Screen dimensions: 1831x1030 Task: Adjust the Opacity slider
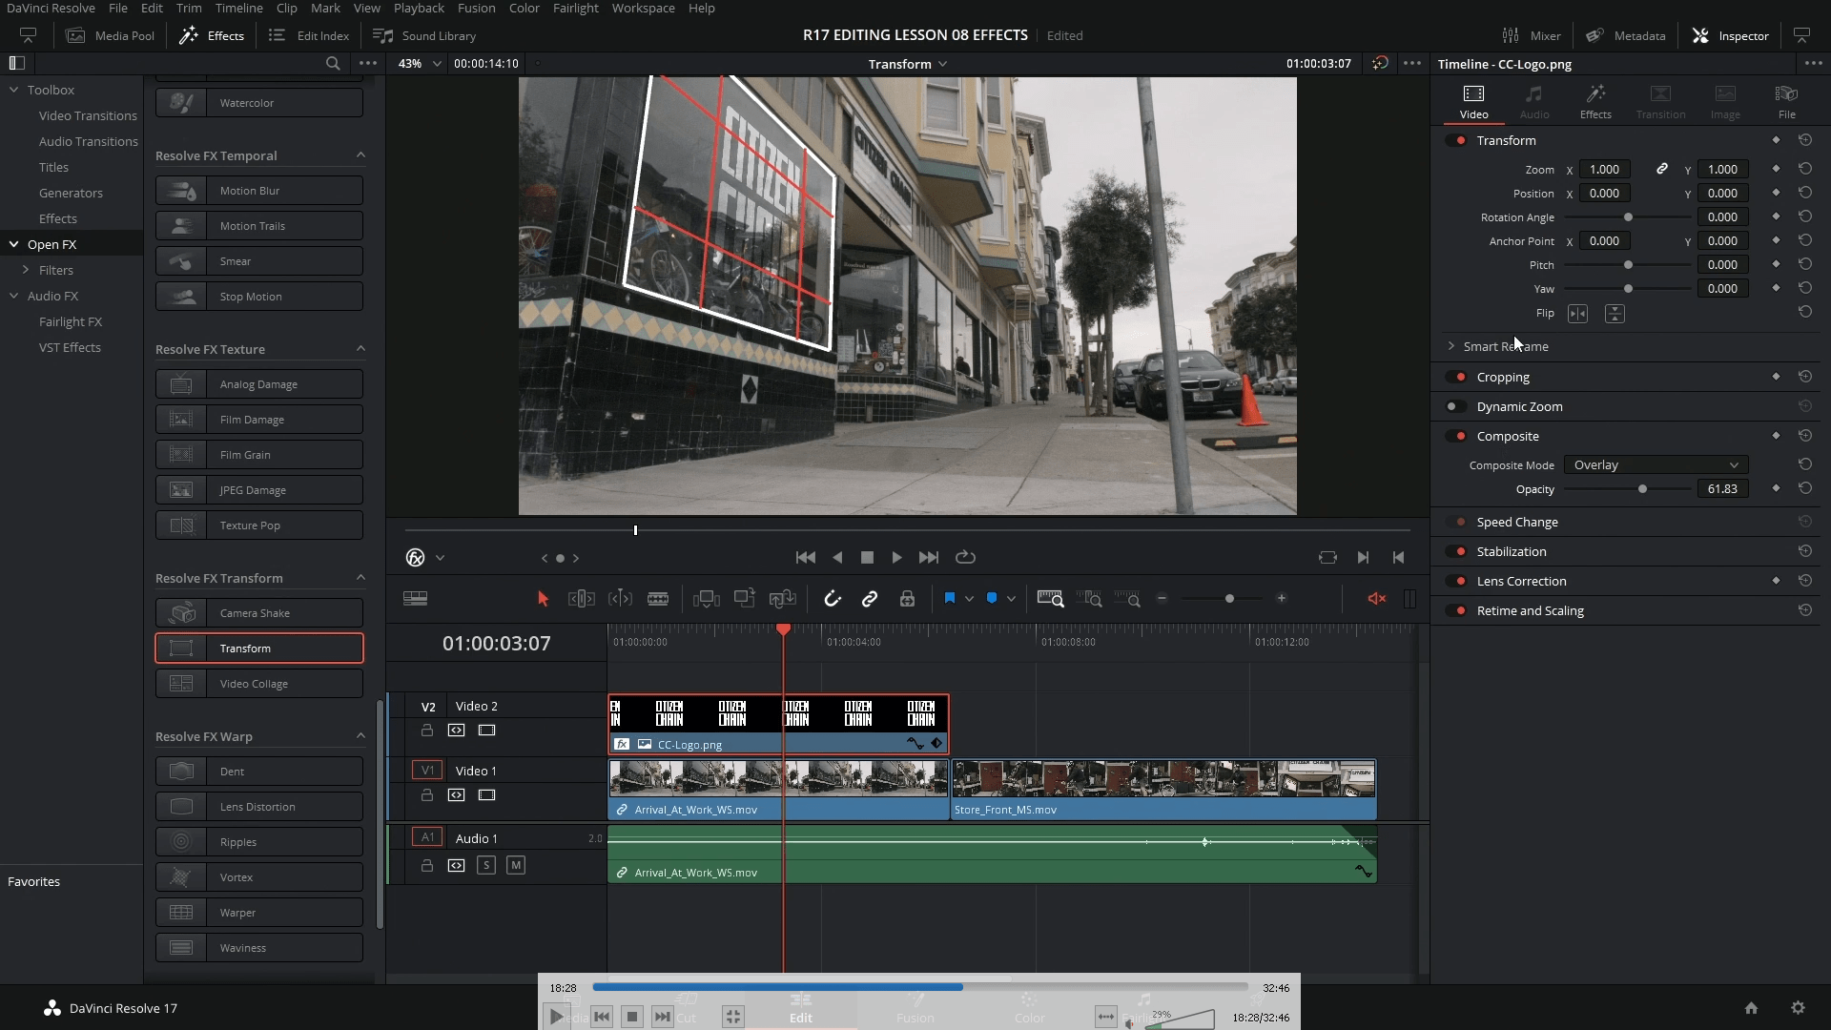pos(1643,488)
